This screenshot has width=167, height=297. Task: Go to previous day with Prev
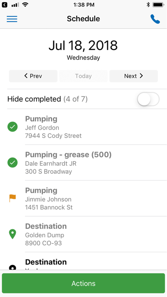(33, 76)
